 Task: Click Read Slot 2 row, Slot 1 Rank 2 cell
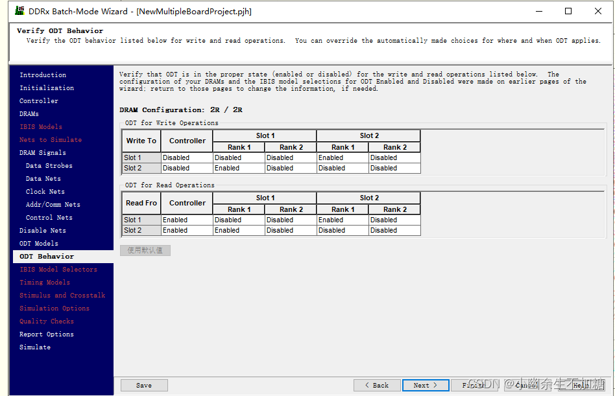pyautogui.click(x=291, y=230)
